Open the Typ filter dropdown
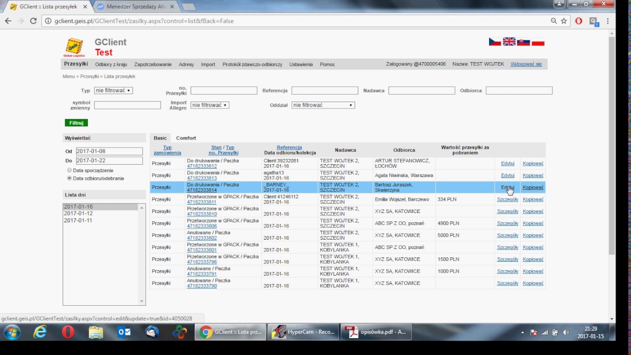 tap(113, 91)
